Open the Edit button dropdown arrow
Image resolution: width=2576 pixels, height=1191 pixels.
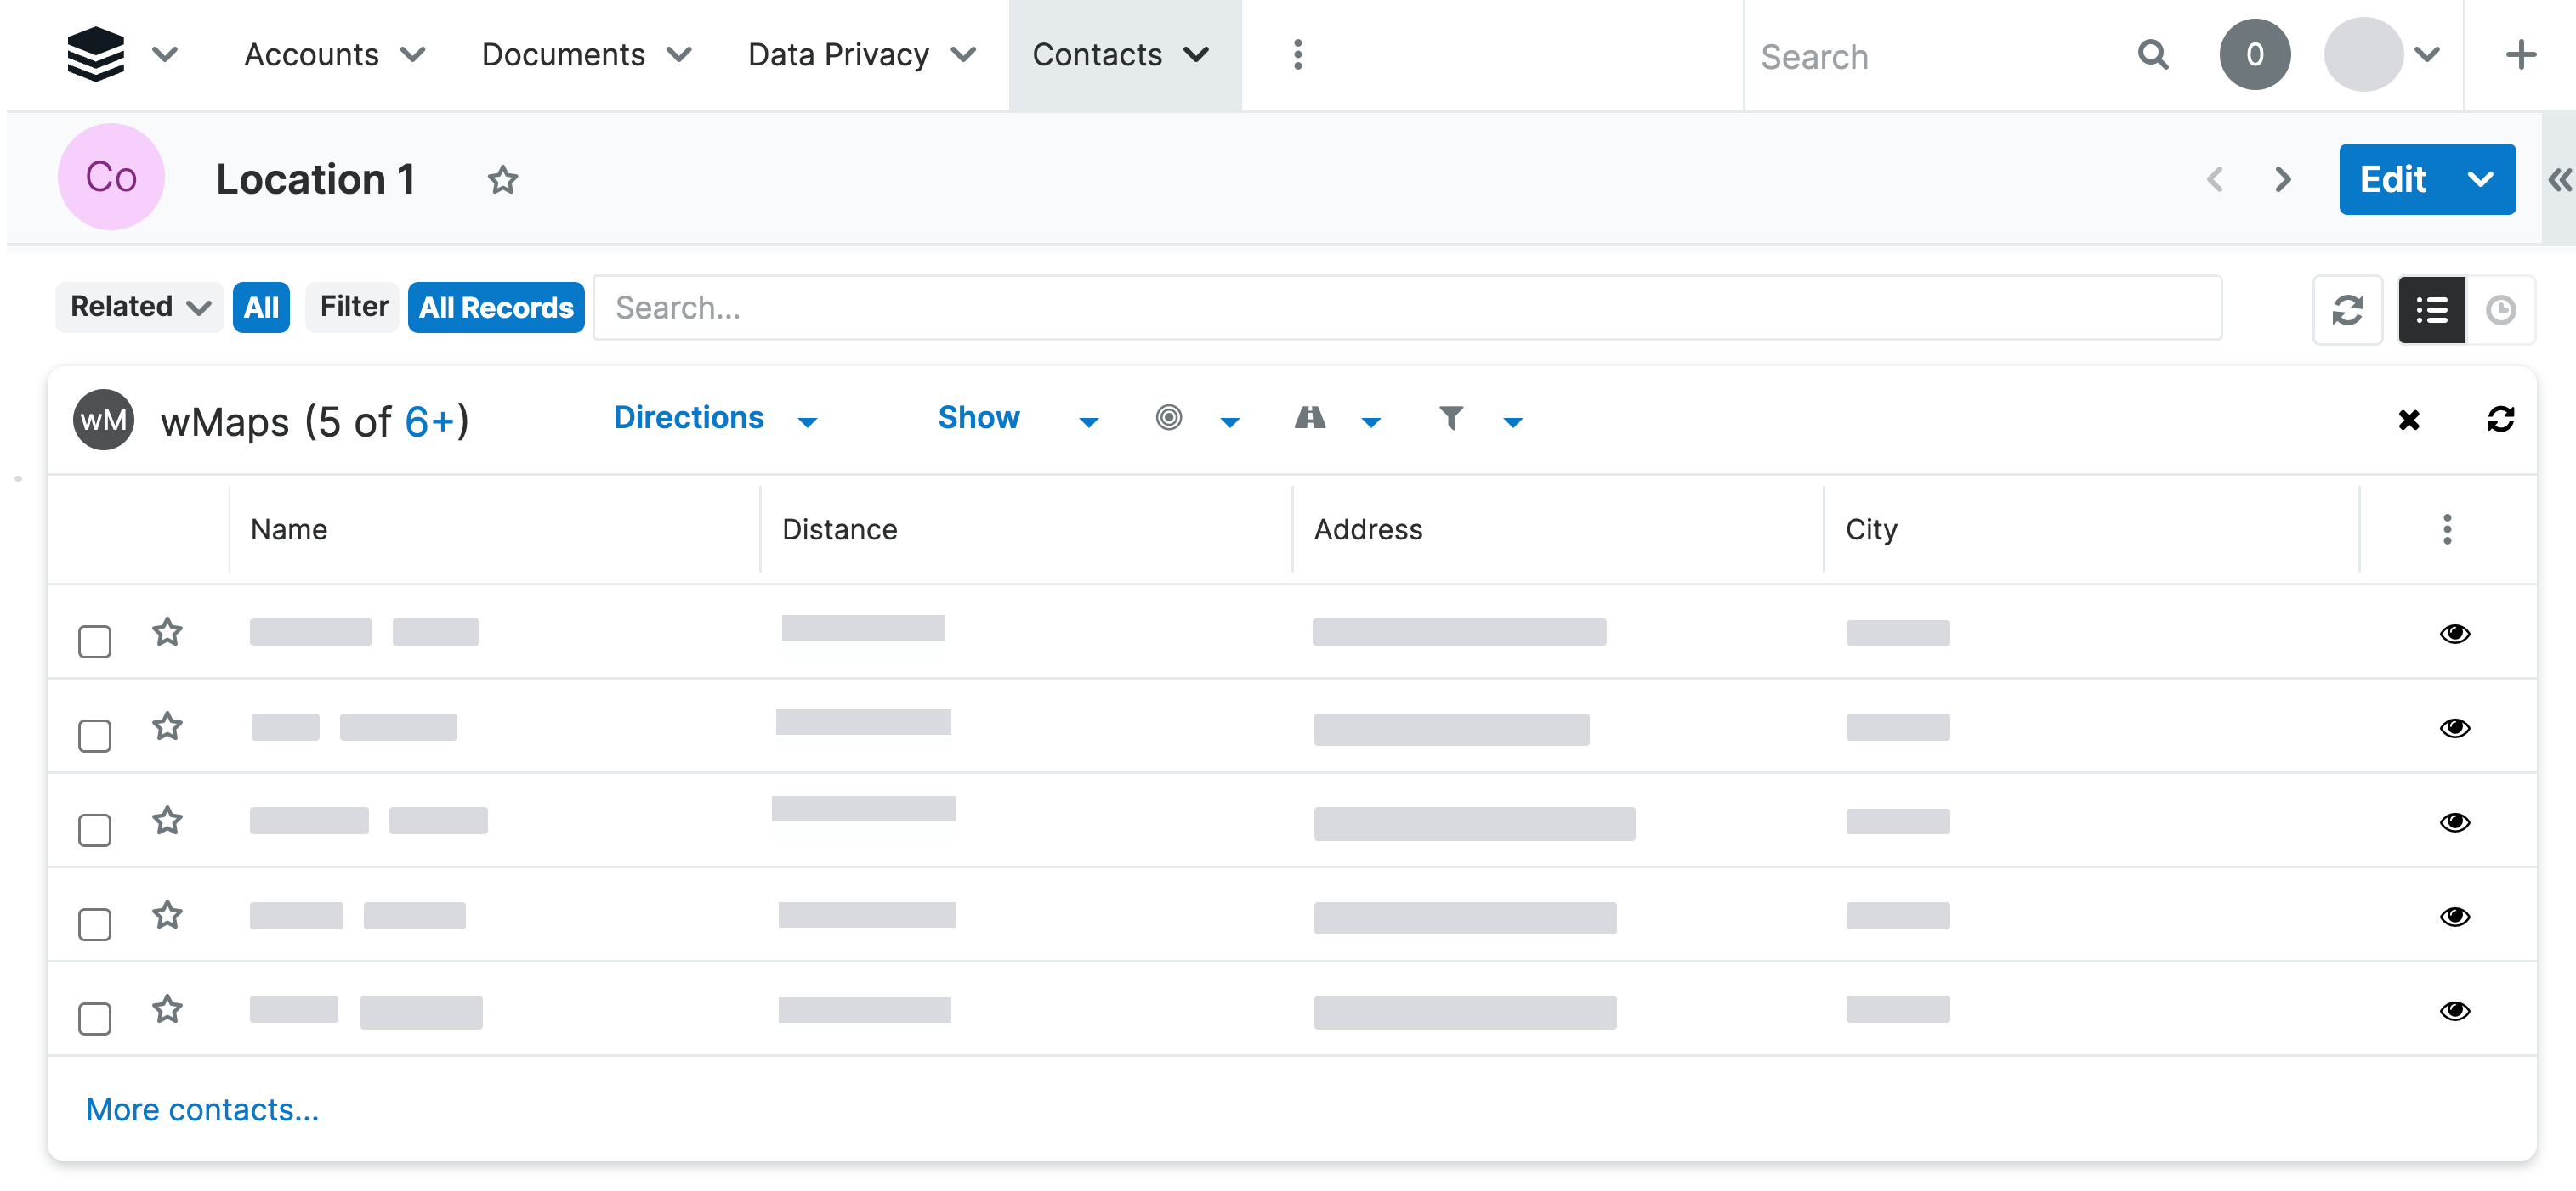(x=2480, y=180)
